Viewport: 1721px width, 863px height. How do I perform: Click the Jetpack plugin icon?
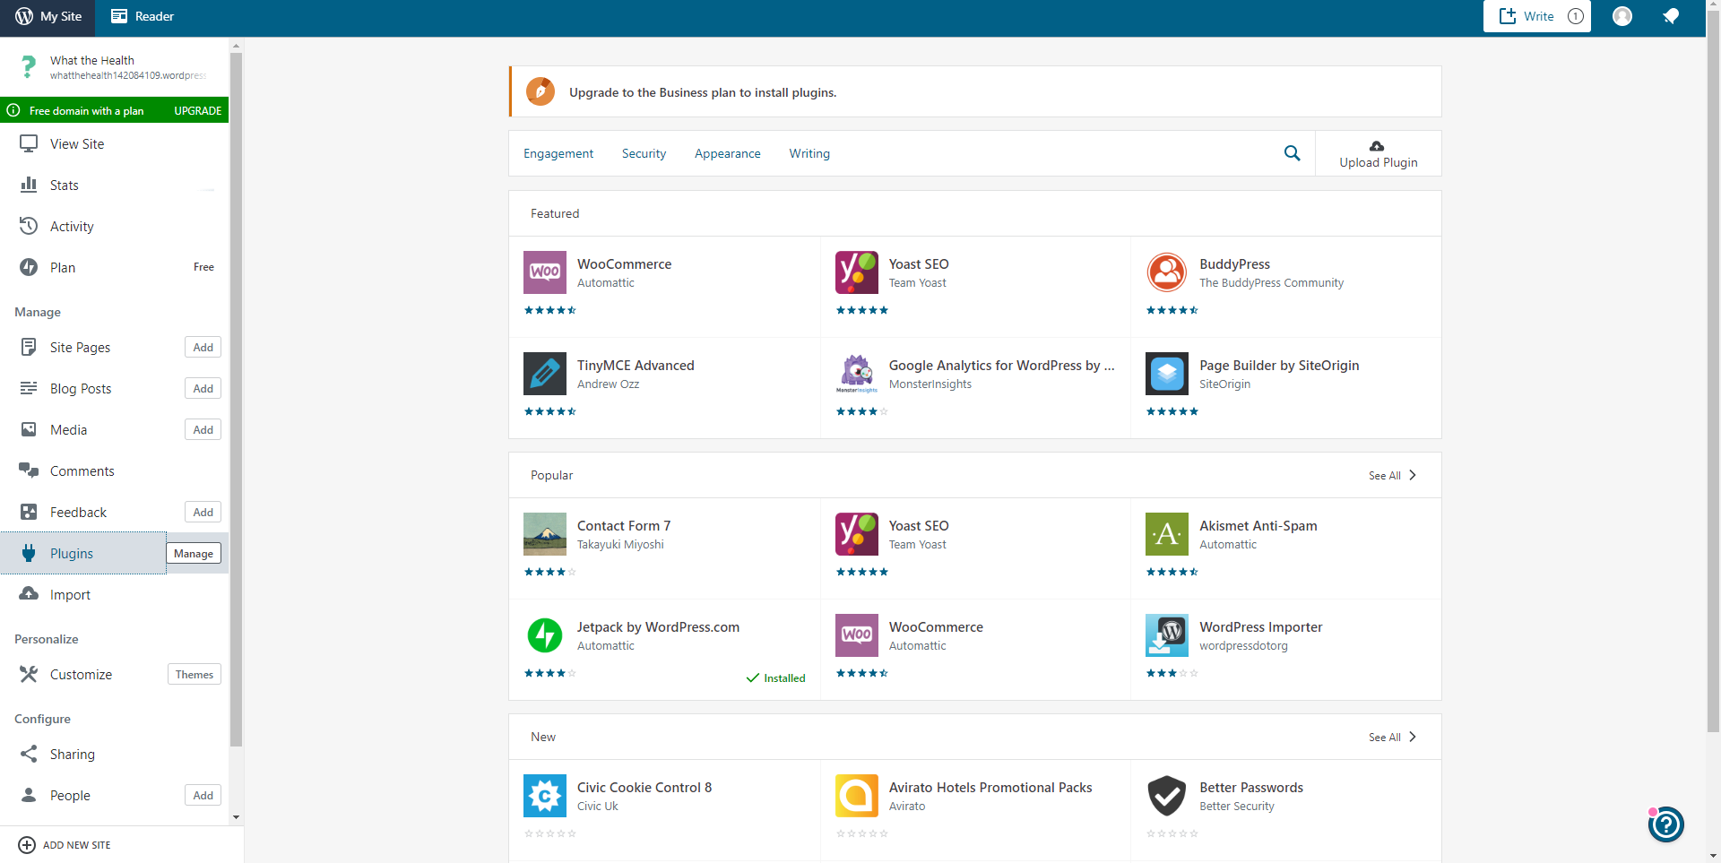[545, 635]
